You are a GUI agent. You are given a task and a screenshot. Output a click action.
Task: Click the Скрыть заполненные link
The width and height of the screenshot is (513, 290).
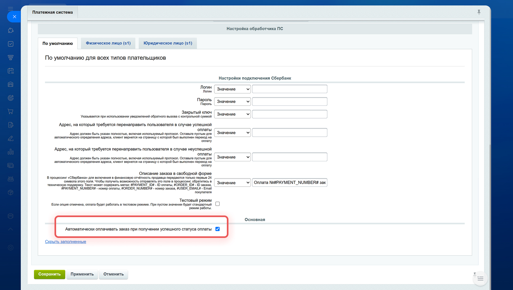point(65,242)
